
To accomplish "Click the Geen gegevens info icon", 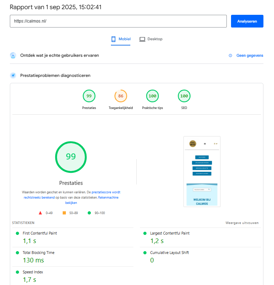I will point(230,55).
